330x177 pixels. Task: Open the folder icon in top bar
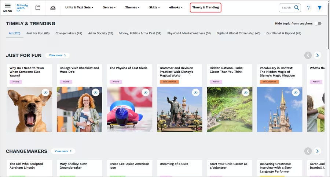[x=38, y=8]
